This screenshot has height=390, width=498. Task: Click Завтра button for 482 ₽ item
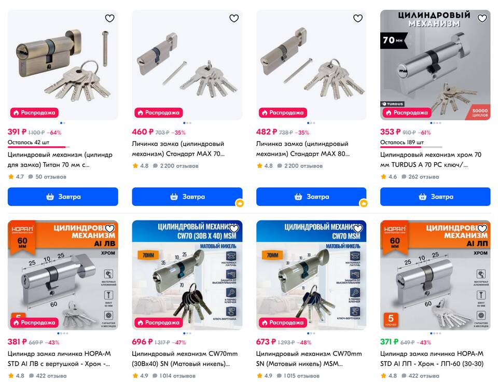point(311,197)
